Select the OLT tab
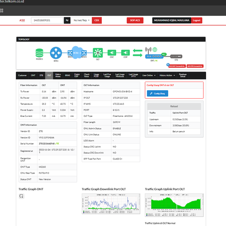This screenshot has height=226, width=226. click(x=49, y=75)
